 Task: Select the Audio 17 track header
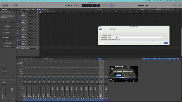coord(28,47)
